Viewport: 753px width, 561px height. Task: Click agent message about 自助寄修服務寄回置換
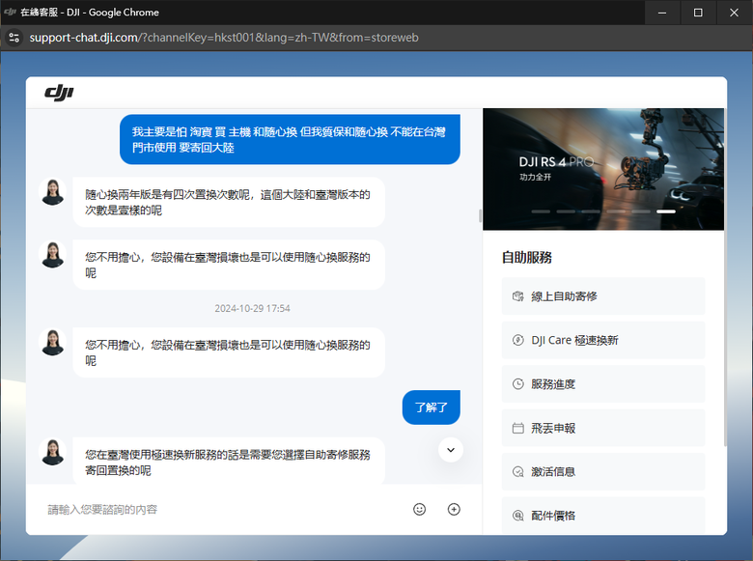point(229,462)
